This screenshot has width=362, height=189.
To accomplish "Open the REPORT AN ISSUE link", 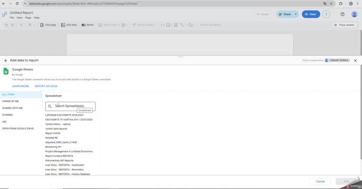I will 46,86.
